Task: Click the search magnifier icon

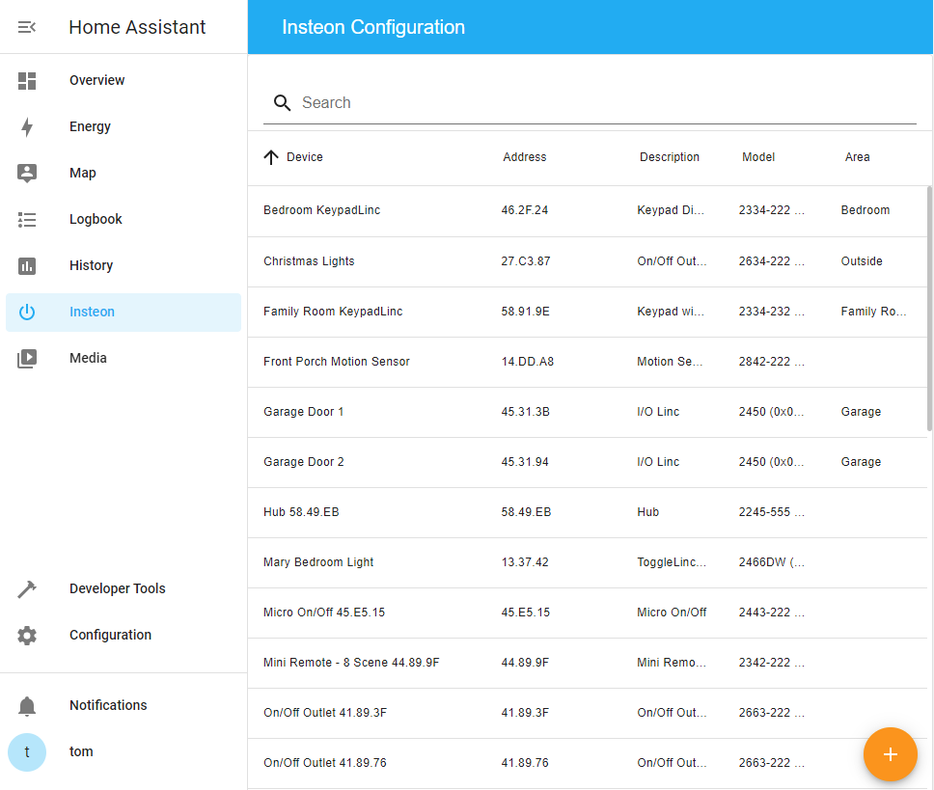Action: click(x=282, y=102)
